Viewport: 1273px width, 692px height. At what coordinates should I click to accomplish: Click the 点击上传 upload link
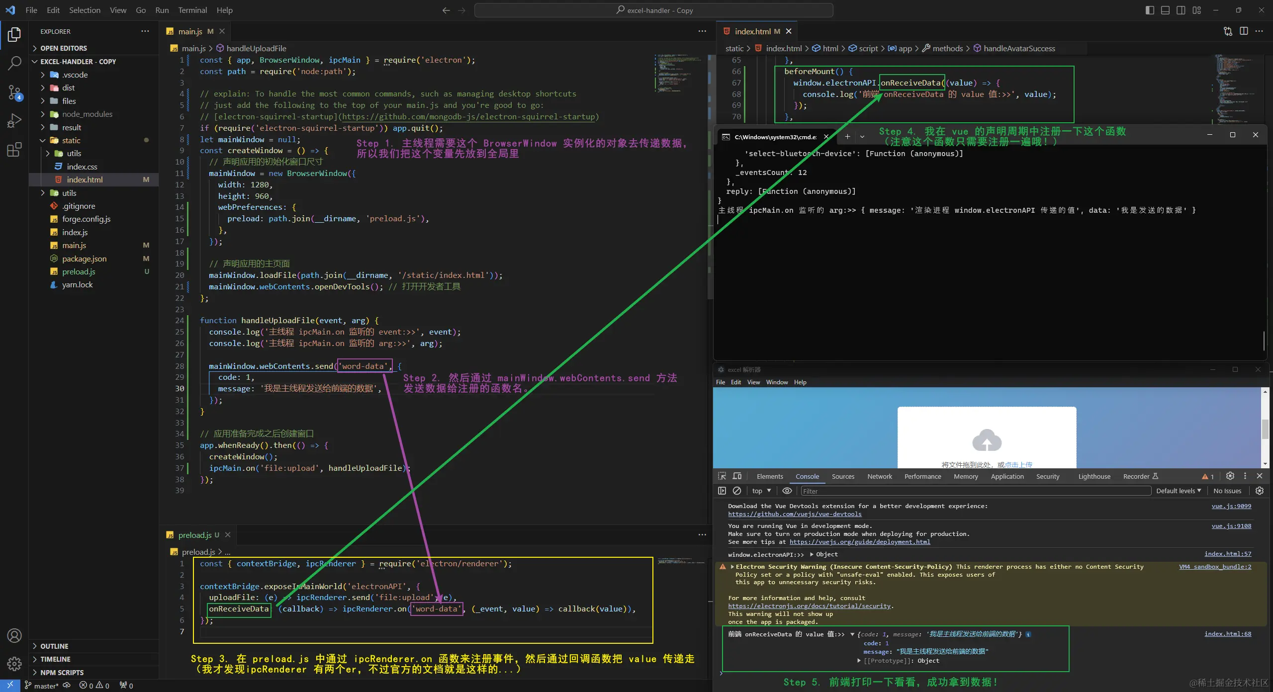pos(1018,464)
